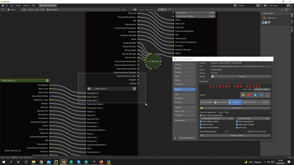The image size is (294, 165).
Task: Toggle the Use Nodes checkbox
Action: [x=48, y=9]
